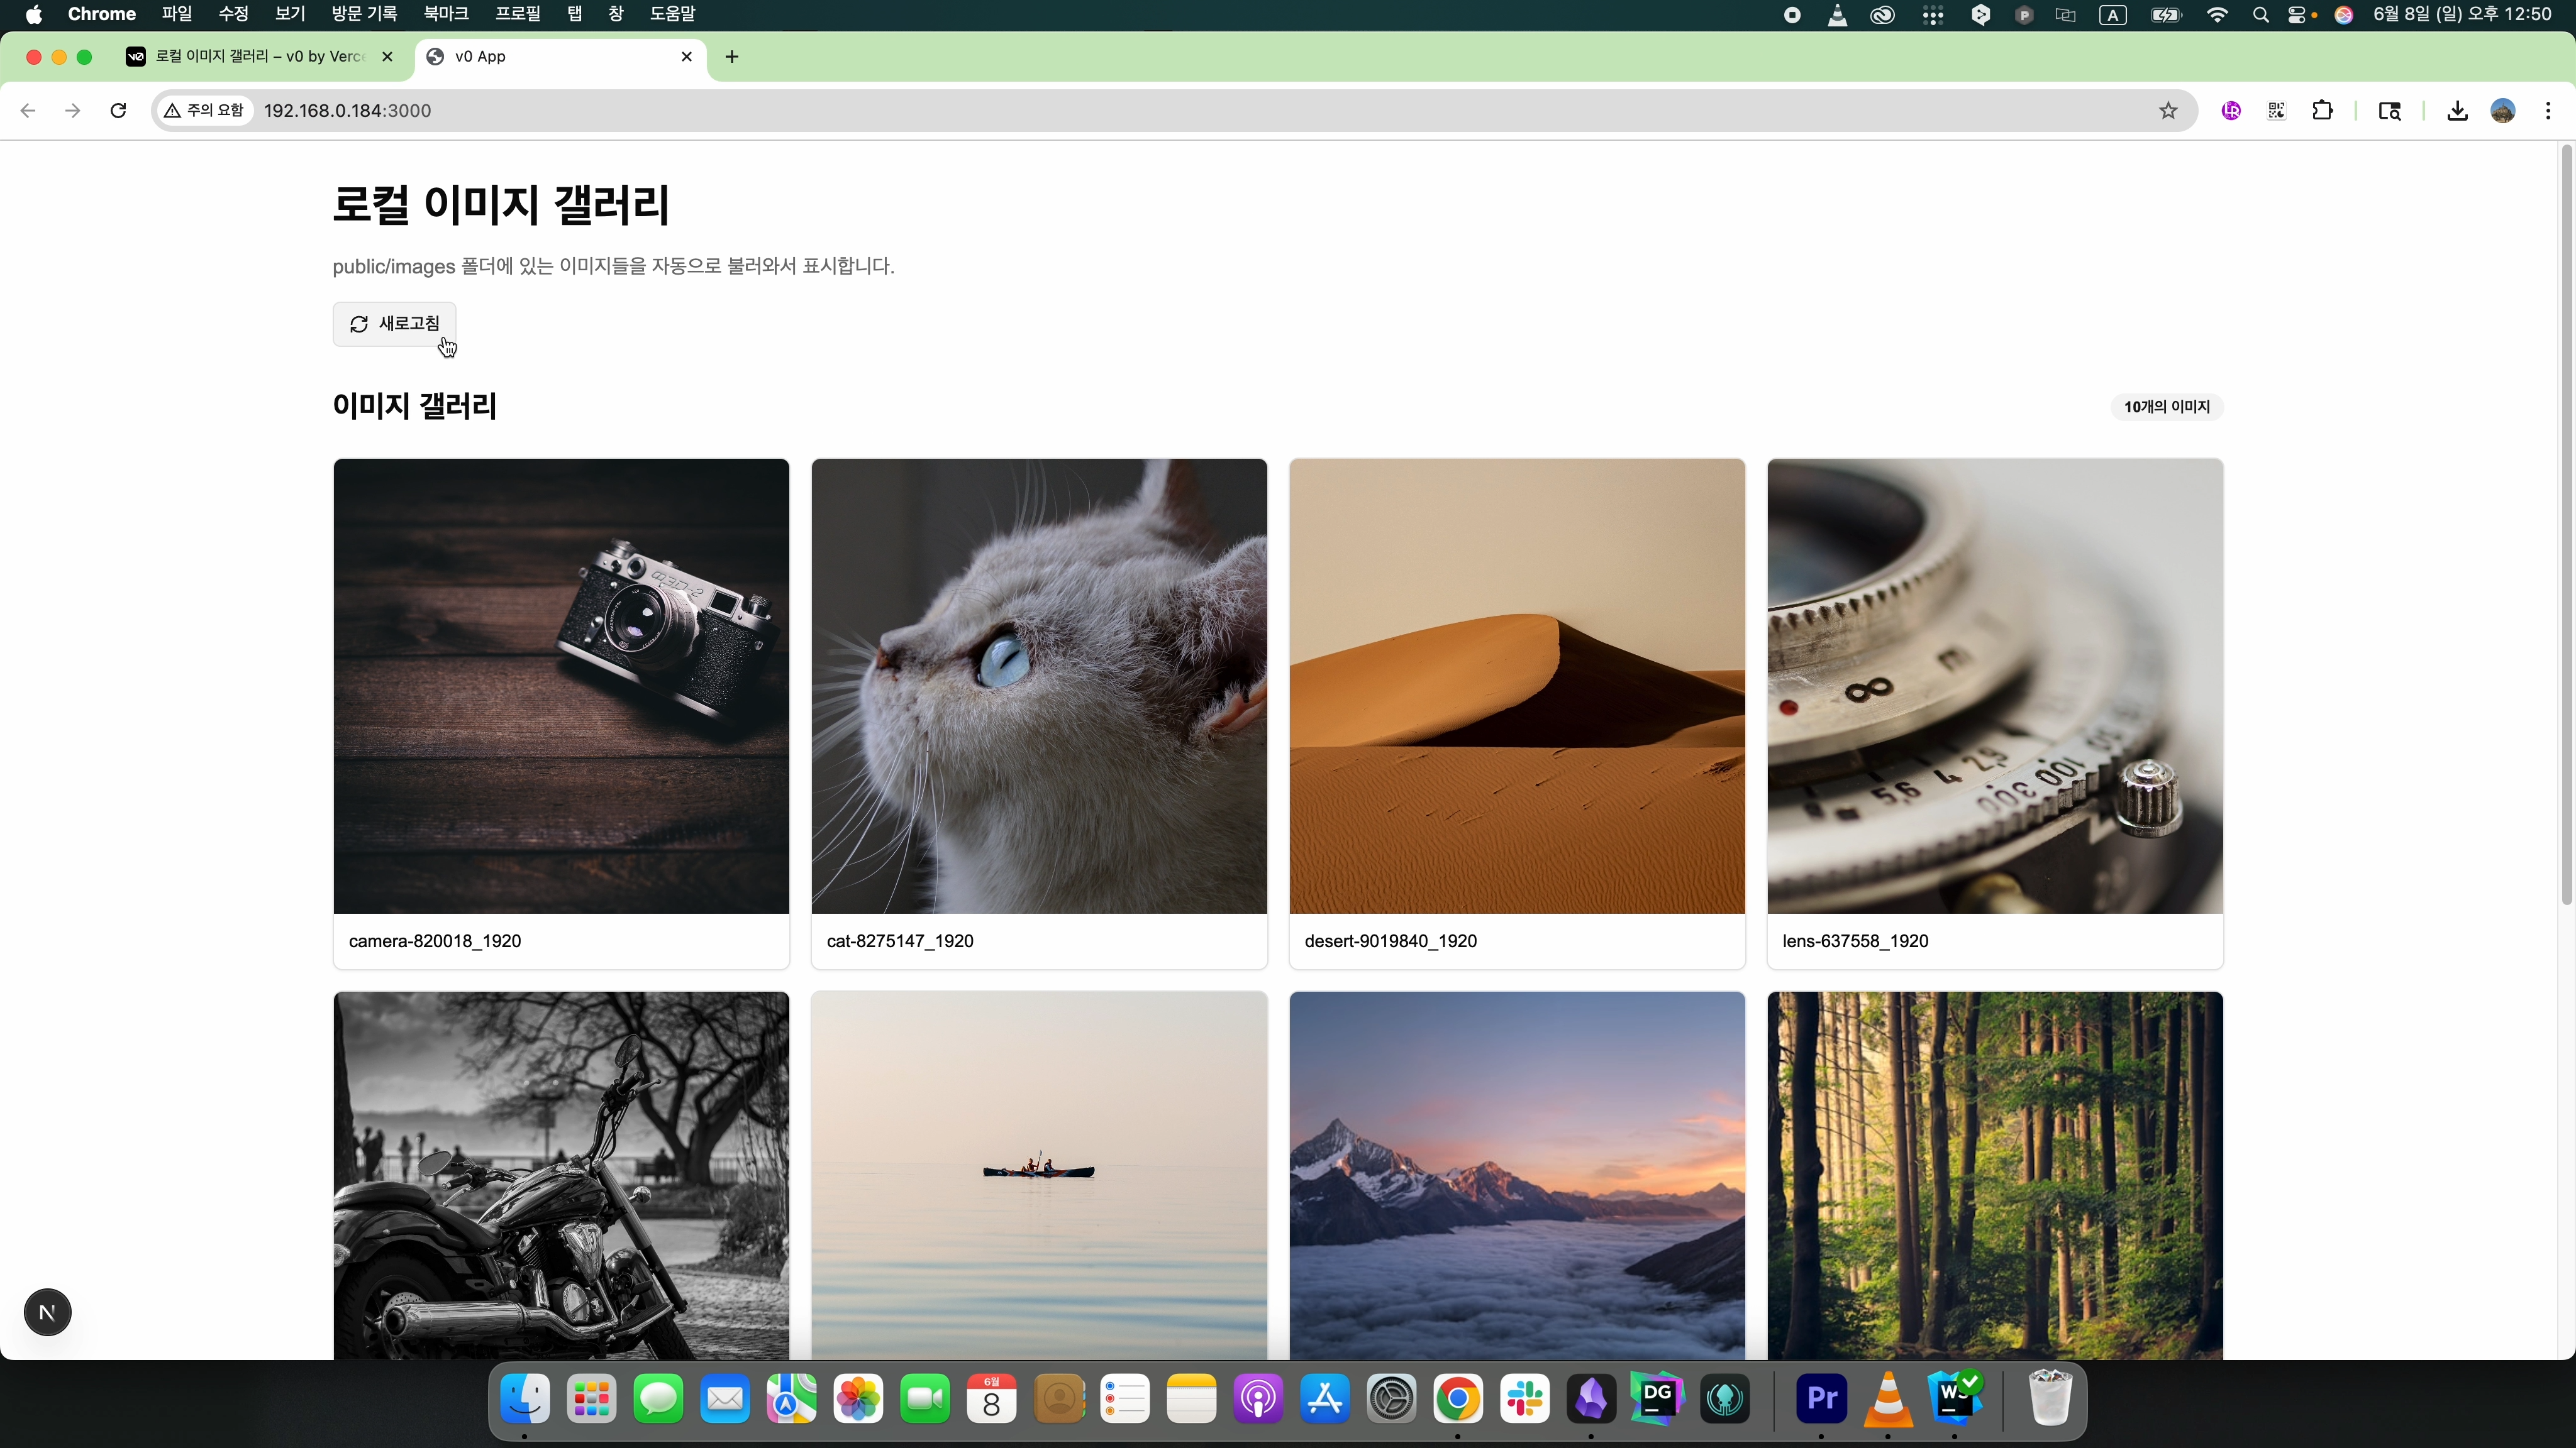The image size is (2576, 1448).
Task: Open Premiere Pro from the Dock
Action: (1821, 1398)
